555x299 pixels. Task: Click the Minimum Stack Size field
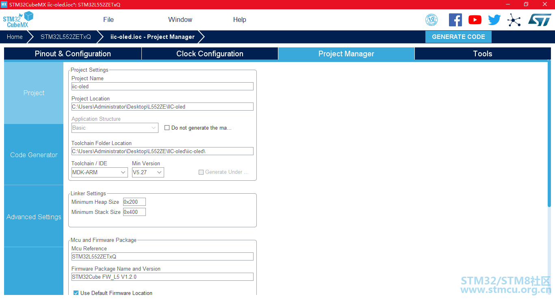[x=134, y=212]
